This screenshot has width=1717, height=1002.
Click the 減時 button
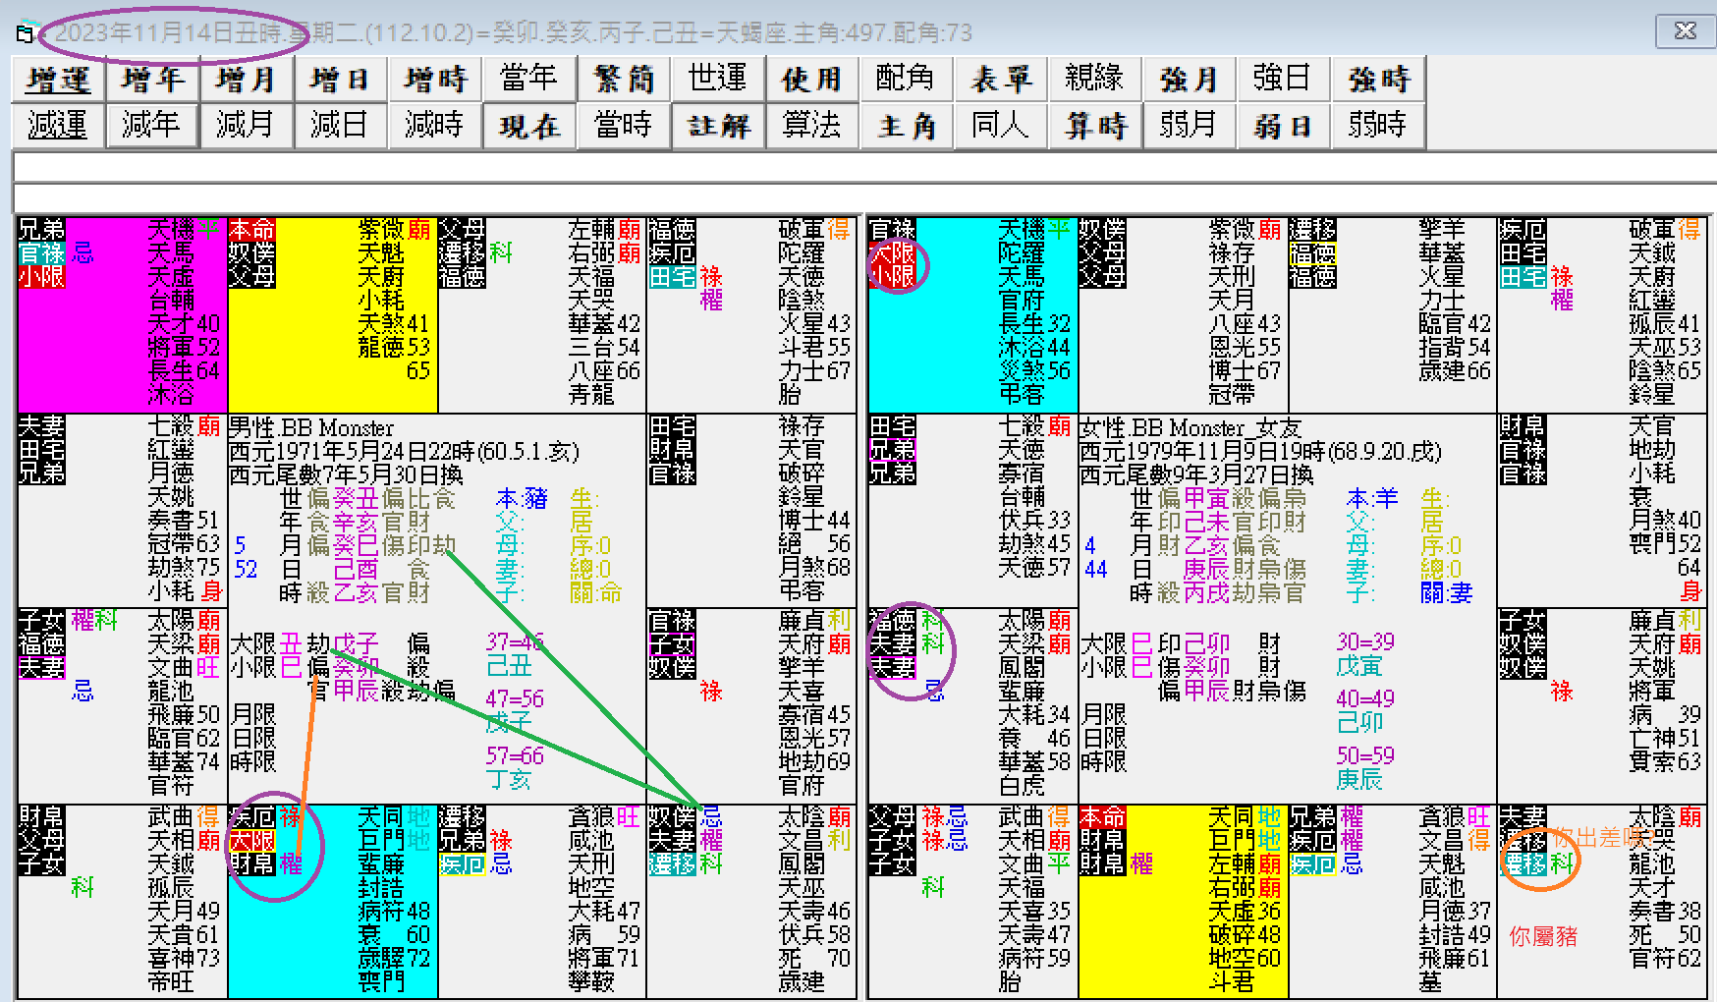pos(435,125)
